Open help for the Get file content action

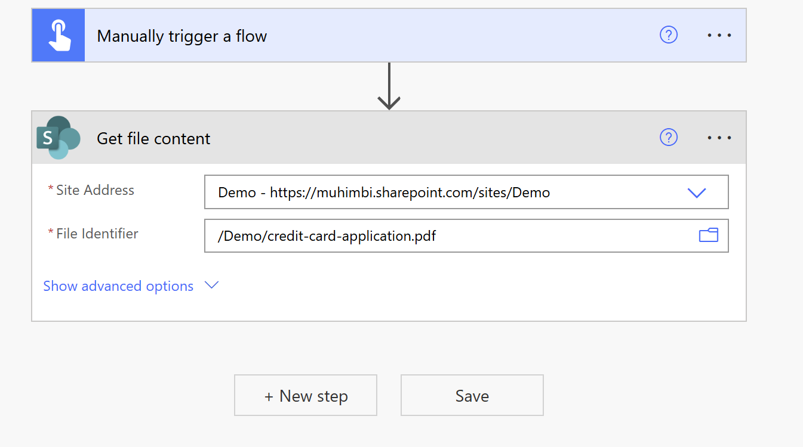[668, 137]
